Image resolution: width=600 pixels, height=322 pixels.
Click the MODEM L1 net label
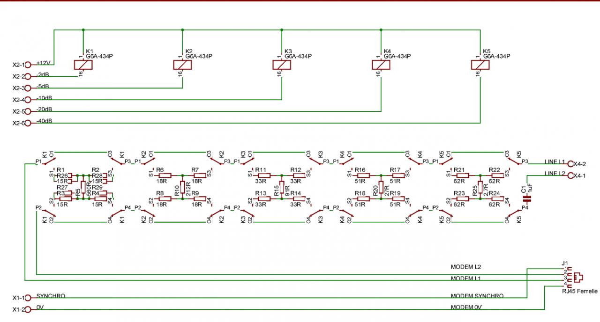(466, 278)
